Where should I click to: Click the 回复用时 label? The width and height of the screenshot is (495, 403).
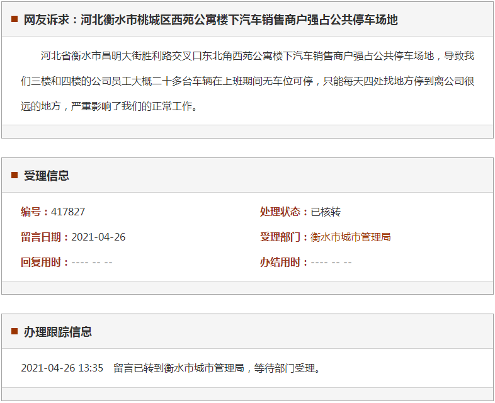43,262
